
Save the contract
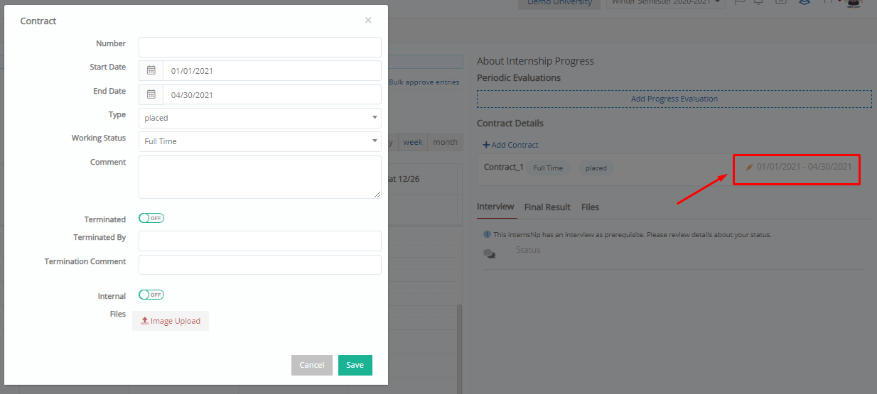pos(355,365)
